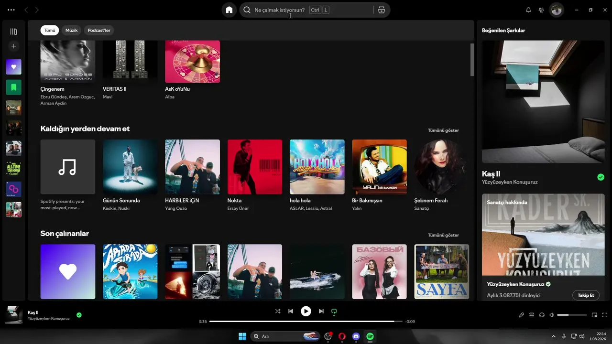Open the mini player
This screenshot has height=344, width=612.
pos(595,315)
